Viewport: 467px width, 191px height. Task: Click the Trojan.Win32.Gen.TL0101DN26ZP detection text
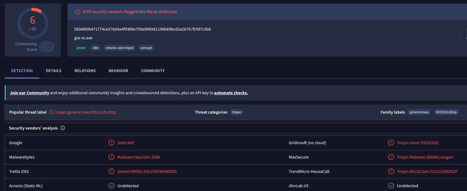pyautogui.click(x=427, y=171)
